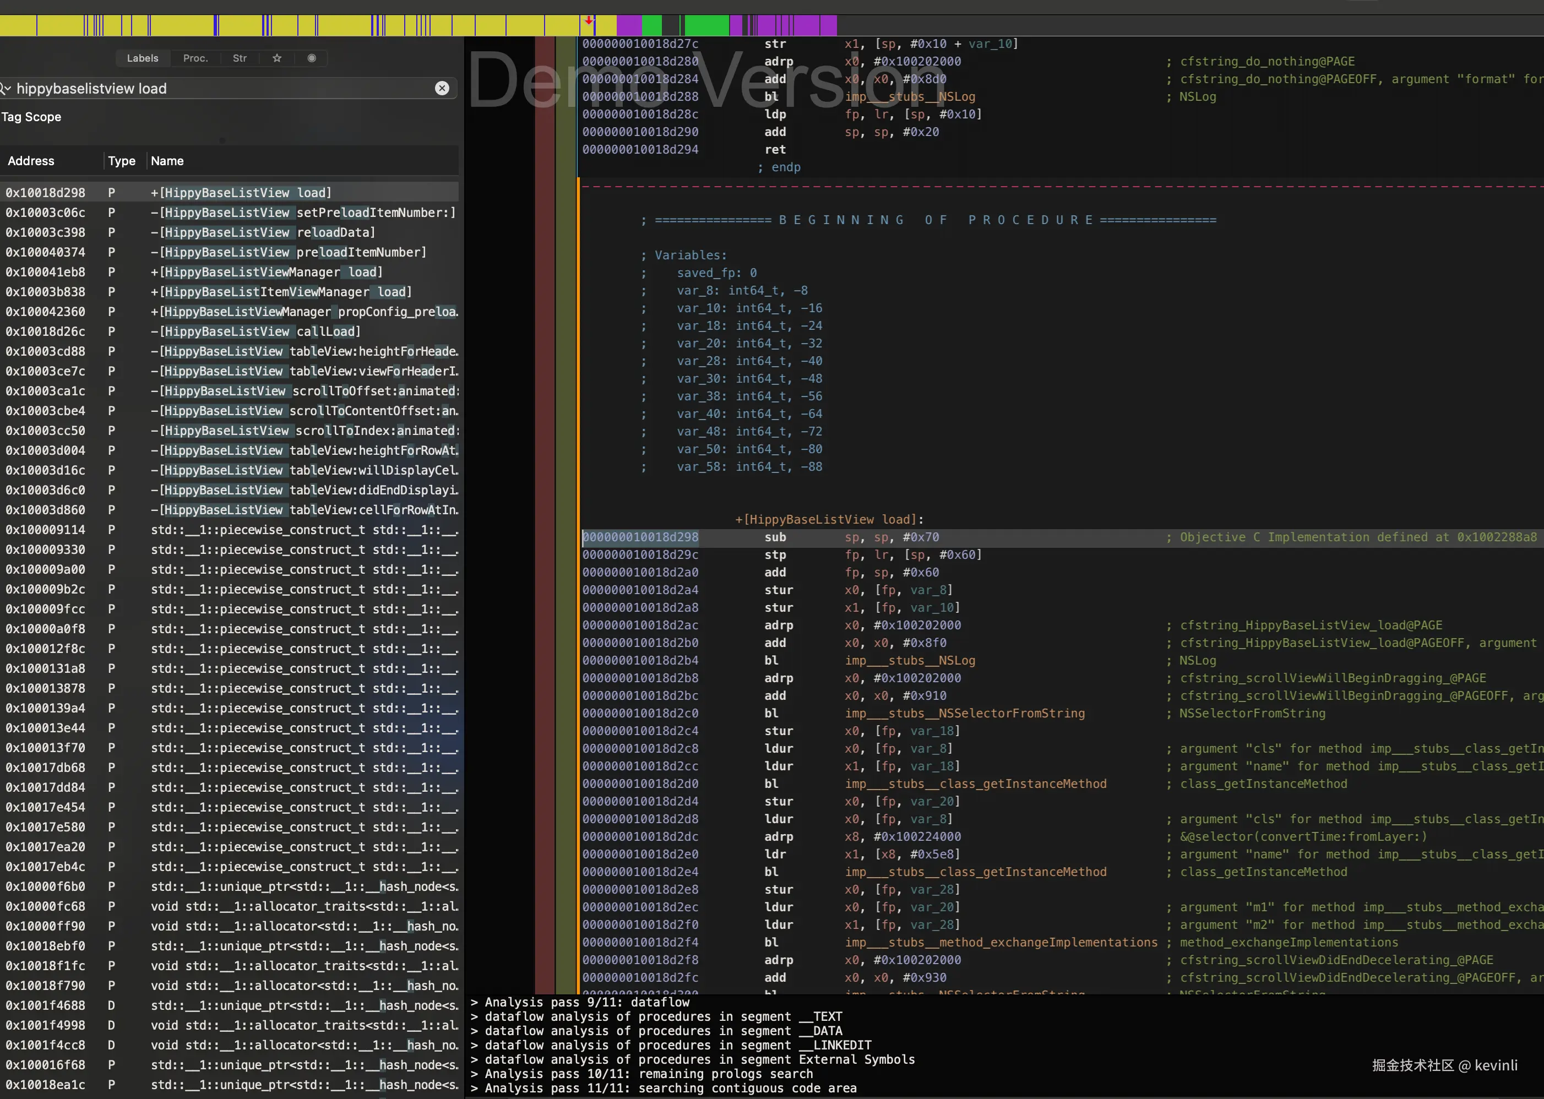
Task: Select the Labels tab
Action: coord(143,58)
